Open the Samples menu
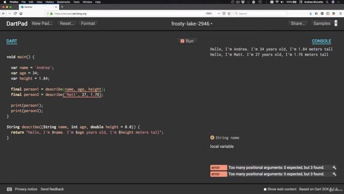This screenshot has height=194, width=344. 321,24
